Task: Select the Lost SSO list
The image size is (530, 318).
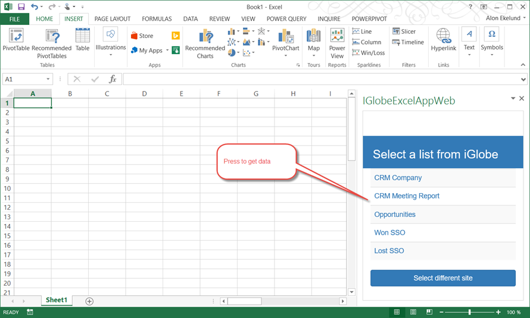Action: (x=443, y=251)
